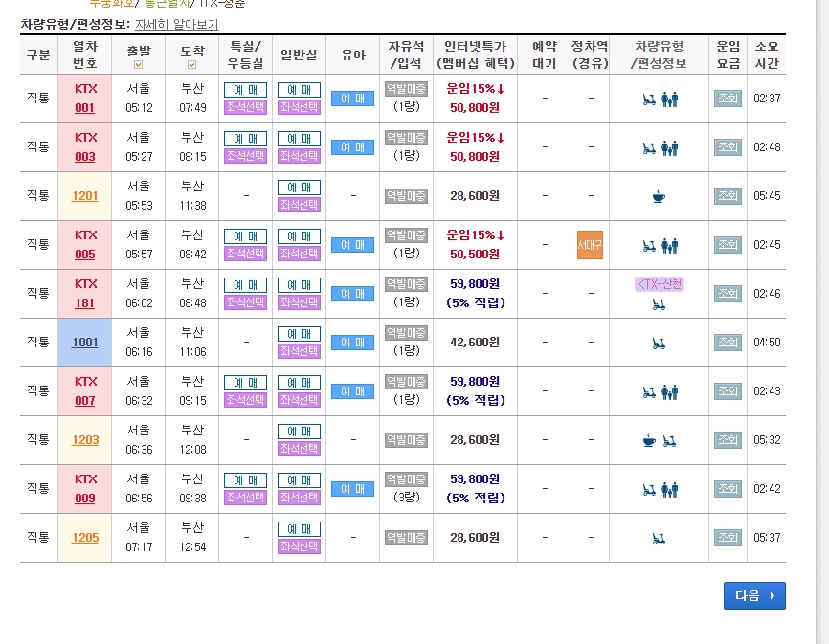
Task: Click infant 예매 button for KTX 007
Action: 352,391
